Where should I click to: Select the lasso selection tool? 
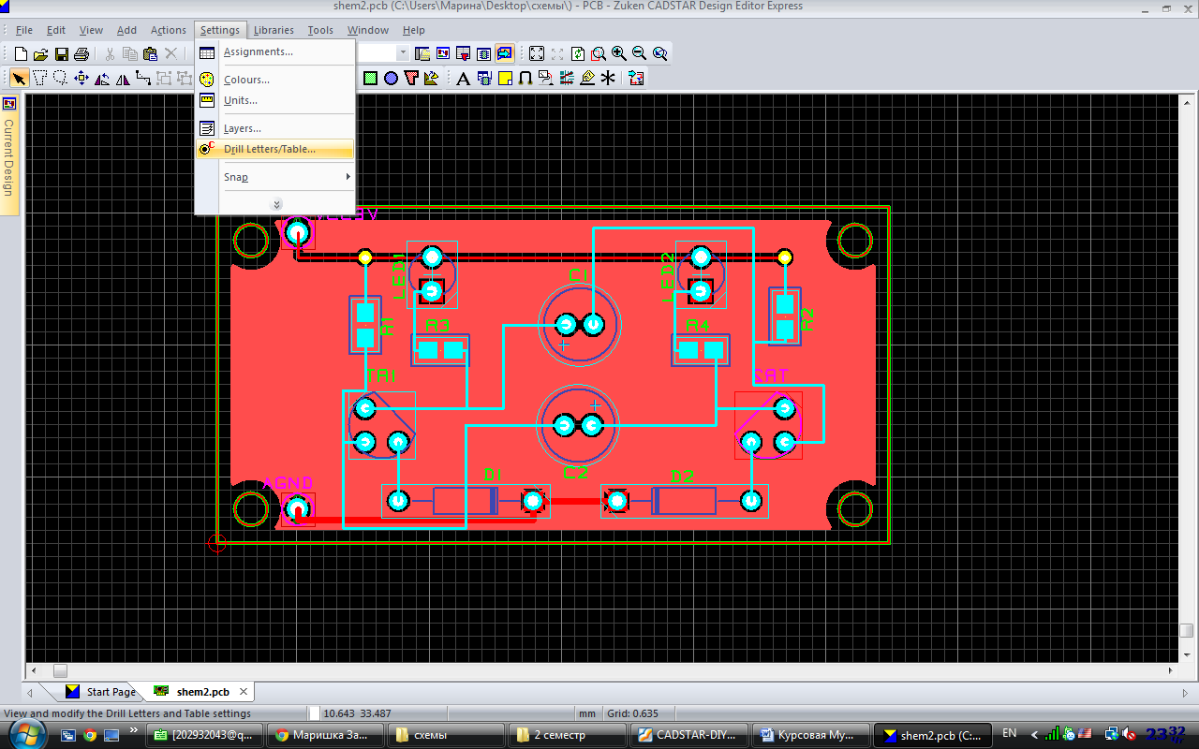61,79
